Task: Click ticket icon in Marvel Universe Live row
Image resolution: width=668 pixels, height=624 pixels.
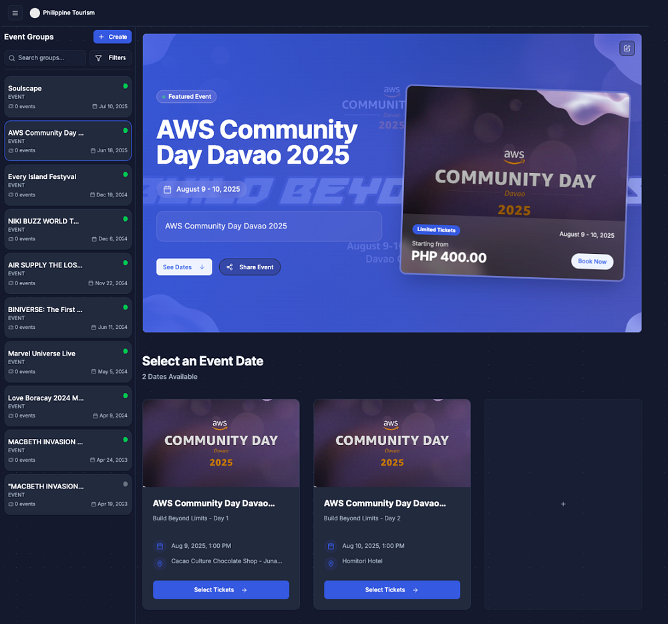Action: [x=11, y=372]
